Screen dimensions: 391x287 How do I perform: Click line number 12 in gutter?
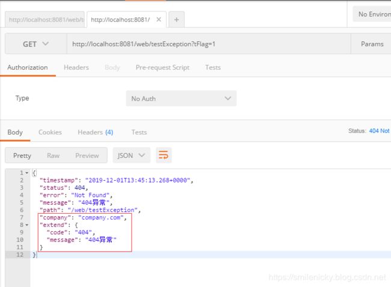[x=20, y=255]
